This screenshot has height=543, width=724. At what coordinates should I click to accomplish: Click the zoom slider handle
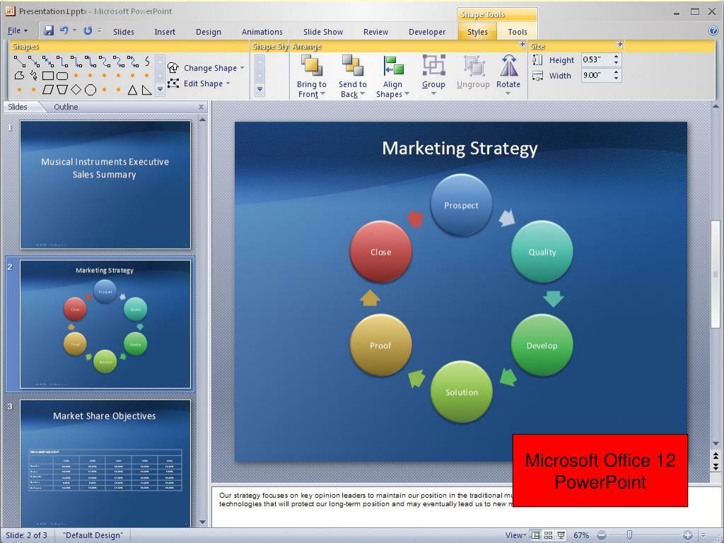(629, 535)
